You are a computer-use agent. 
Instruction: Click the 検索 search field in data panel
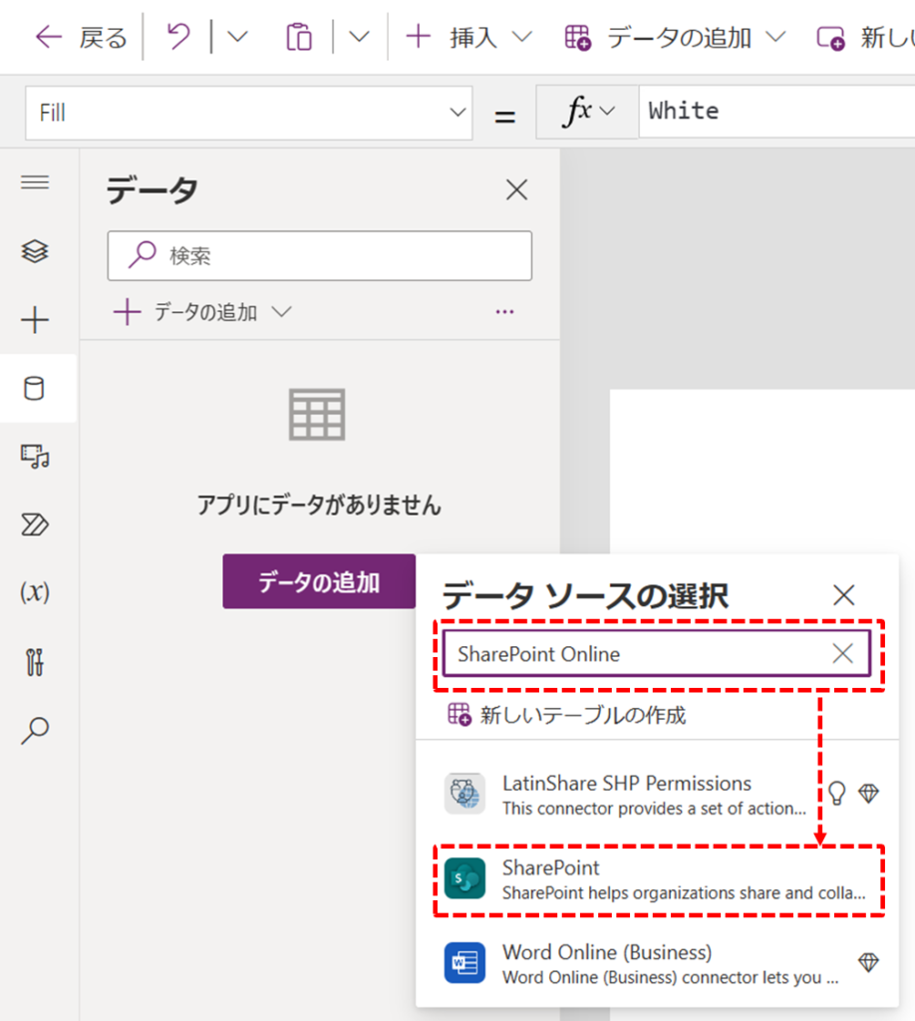point(320,255)
